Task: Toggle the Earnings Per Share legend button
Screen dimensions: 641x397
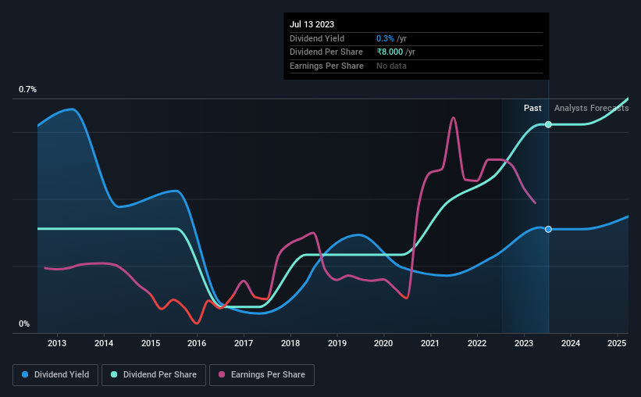Action: (262, 375)
